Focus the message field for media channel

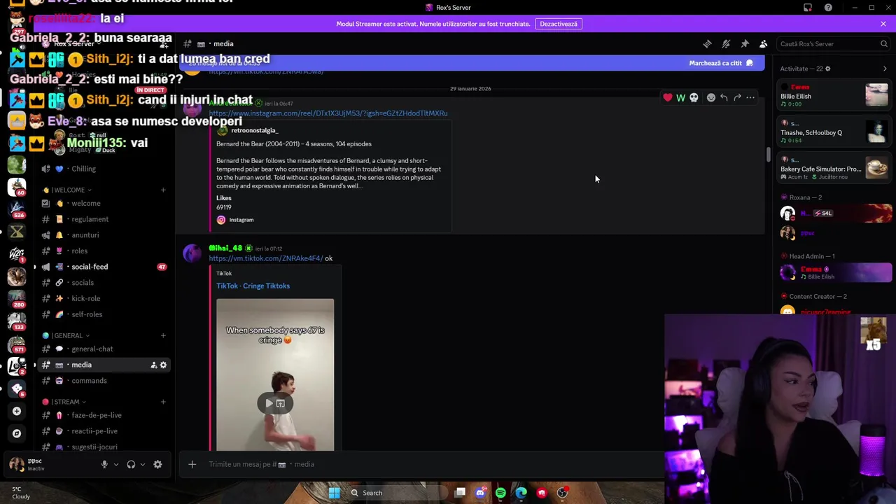(434, 464)
